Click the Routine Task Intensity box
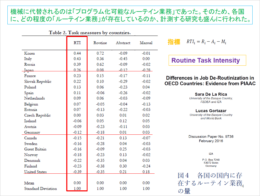Viewport: 260px width, 196px height. [207, 60]
